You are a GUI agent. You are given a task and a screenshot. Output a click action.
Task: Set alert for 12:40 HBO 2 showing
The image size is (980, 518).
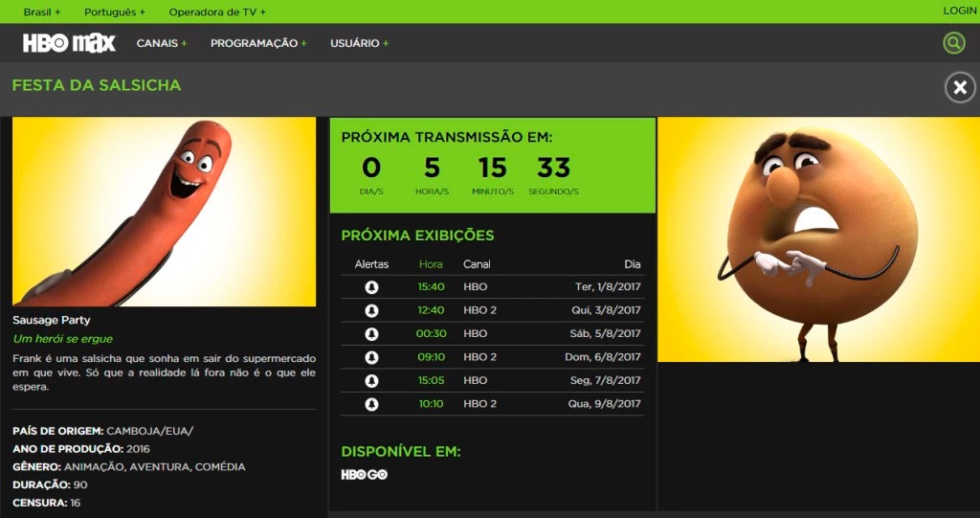371,310
